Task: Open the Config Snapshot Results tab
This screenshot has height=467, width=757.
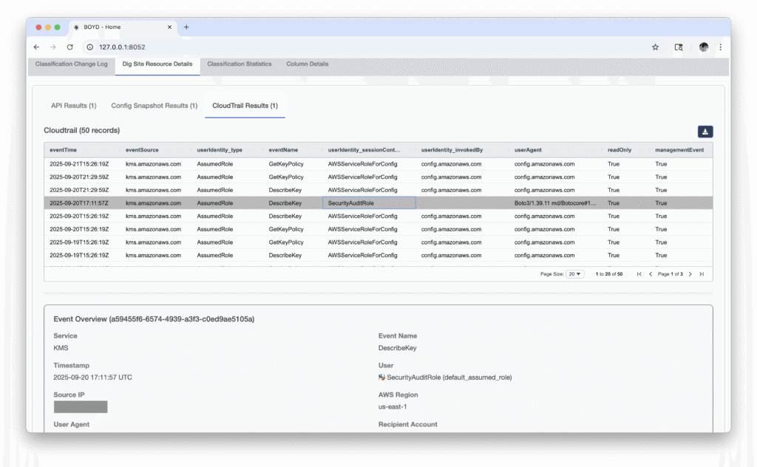Action: [x=154, y=106]
